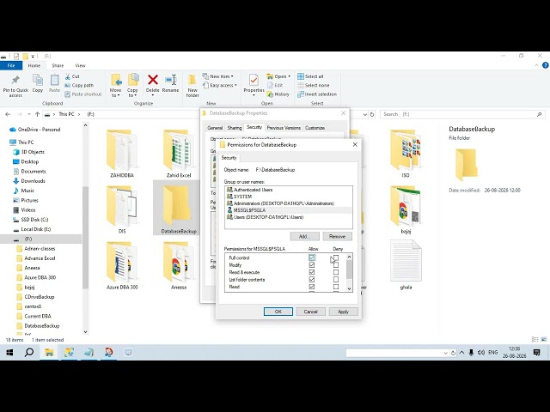Minimize ribbon with collapse chevron
This screenshot has width=550, height=412.
536,65
